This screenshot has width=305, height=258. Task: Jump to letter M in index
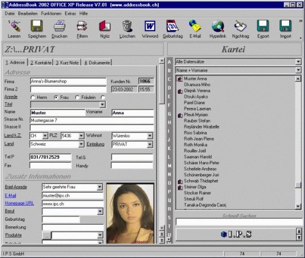coord(169,165)
